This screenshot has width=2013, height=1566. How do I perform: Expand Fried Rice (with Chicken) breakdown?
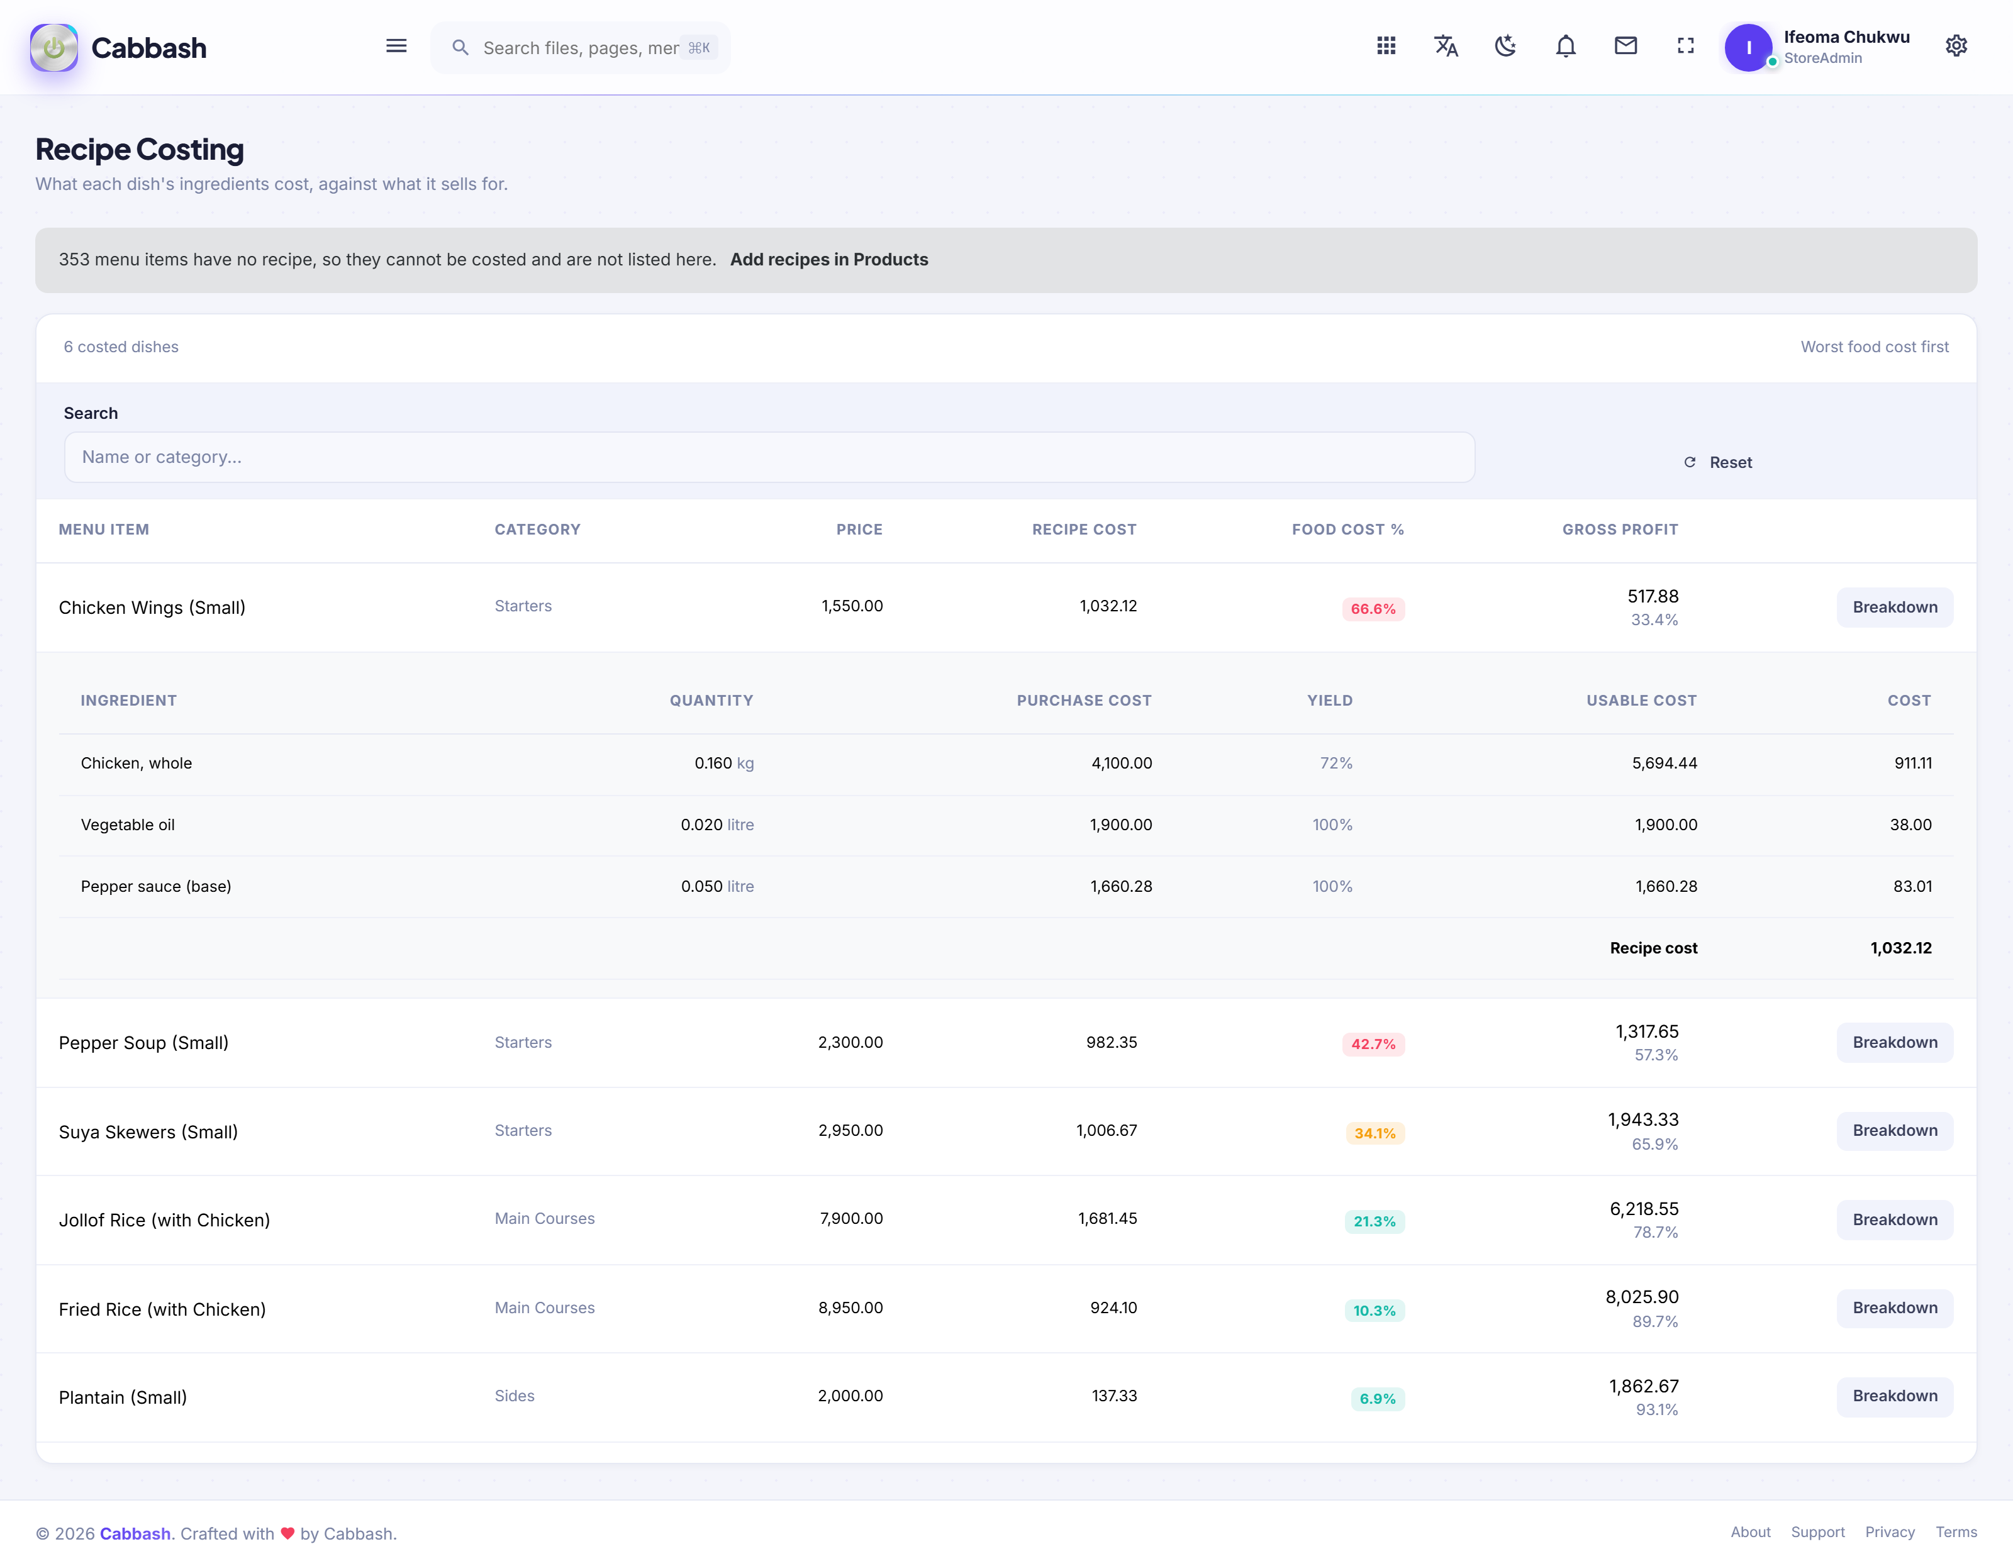(1895, 1309)
